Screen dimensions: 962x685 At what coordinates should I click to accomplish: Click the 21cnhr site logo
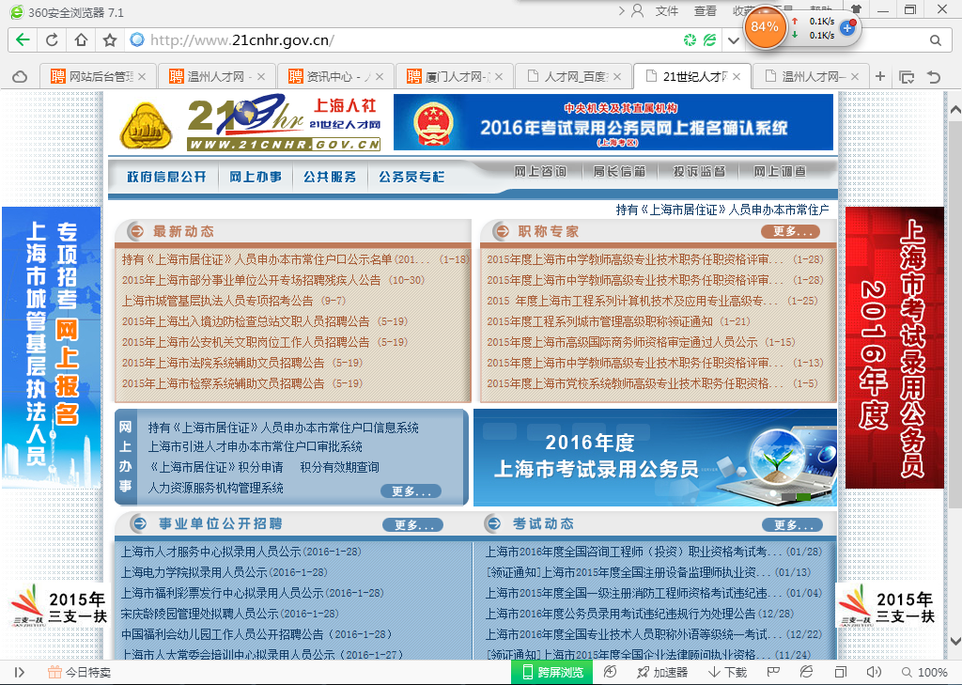pos(284,122)
